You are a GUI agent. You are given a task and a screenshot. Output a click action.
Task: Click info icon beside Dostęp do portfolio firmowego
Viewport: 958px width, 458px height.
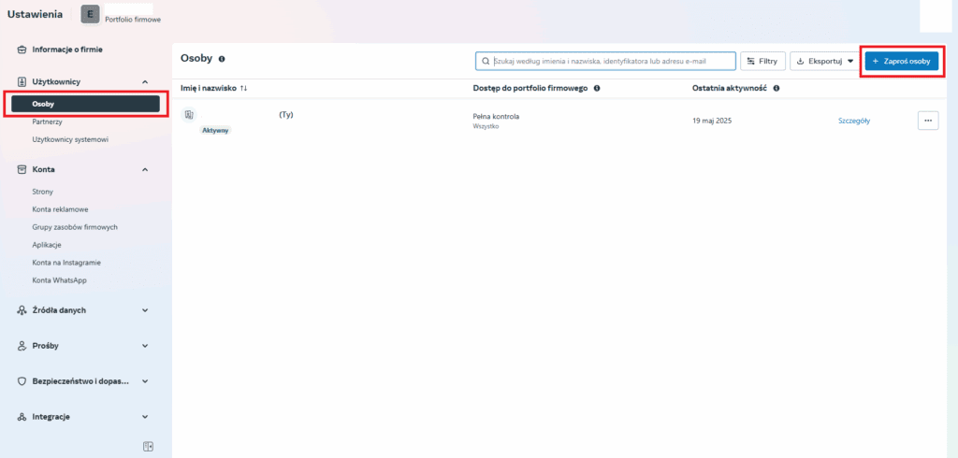[x=597, y=89]
